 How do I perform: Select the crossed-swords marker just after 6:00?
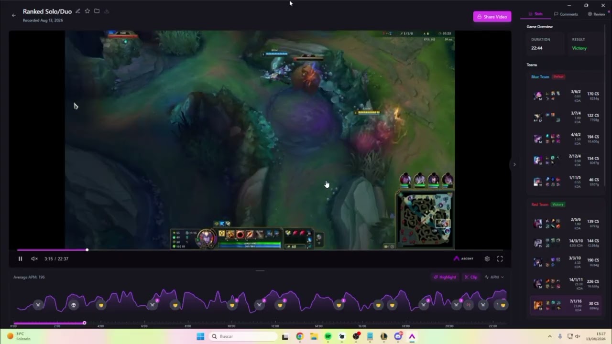153,304
